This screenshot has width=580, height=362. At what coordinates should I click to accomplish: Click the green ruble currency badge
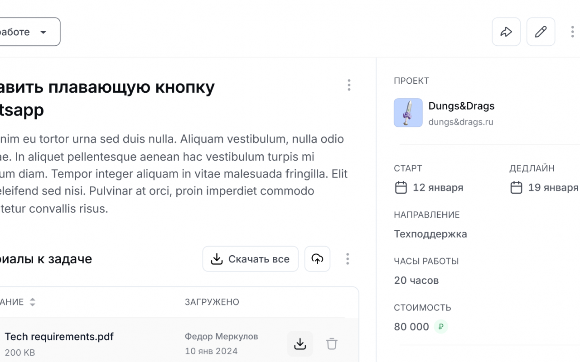coord(440,327)
